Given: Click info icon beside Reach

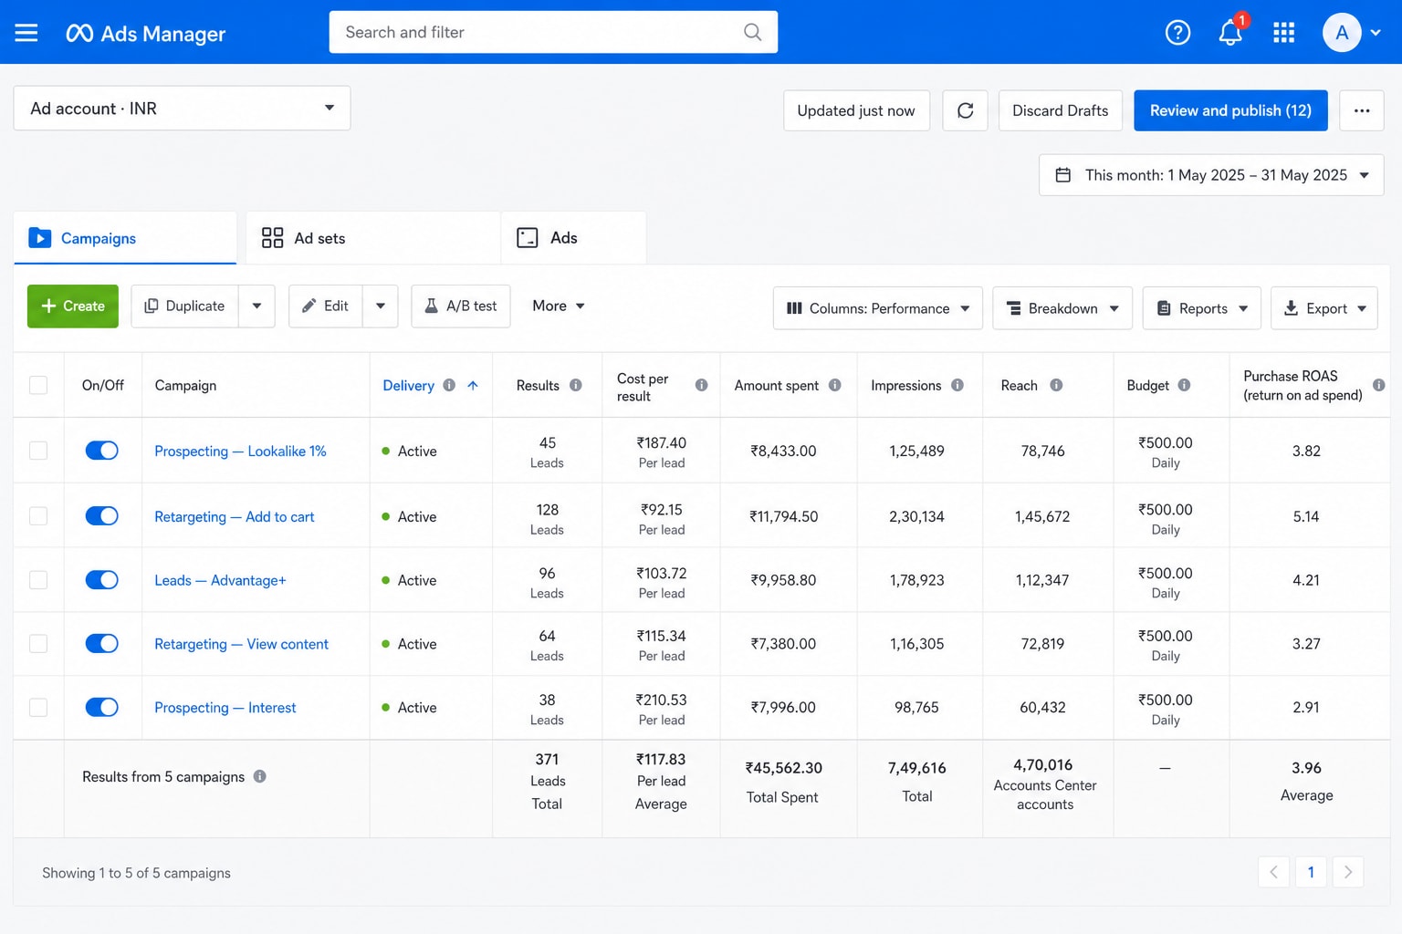Looking at the screenshot, I should [1055, 385].
